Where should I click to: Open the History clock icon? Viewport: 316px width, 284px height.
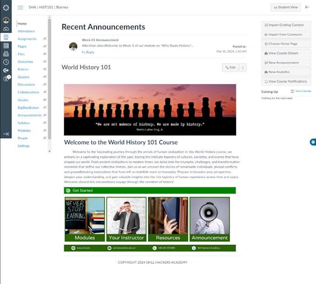tap(6, 62)
